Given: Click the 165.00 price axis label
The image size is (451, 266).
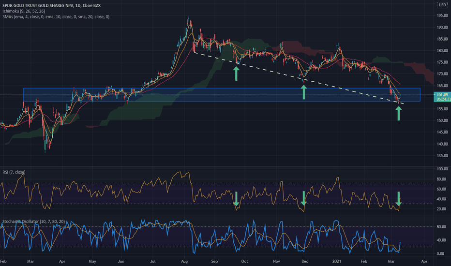Looking at the screenshot, I should (x=442, y=86).
